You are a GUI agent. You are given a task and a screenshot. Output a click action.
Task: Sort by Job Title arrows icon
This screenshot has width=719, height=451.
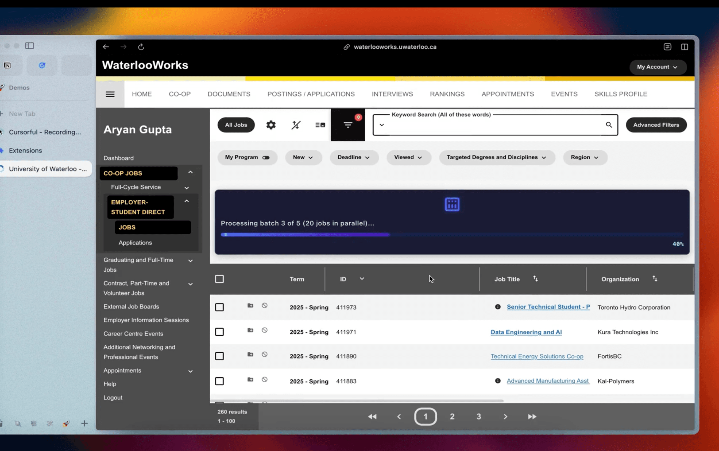pos(535,279)
